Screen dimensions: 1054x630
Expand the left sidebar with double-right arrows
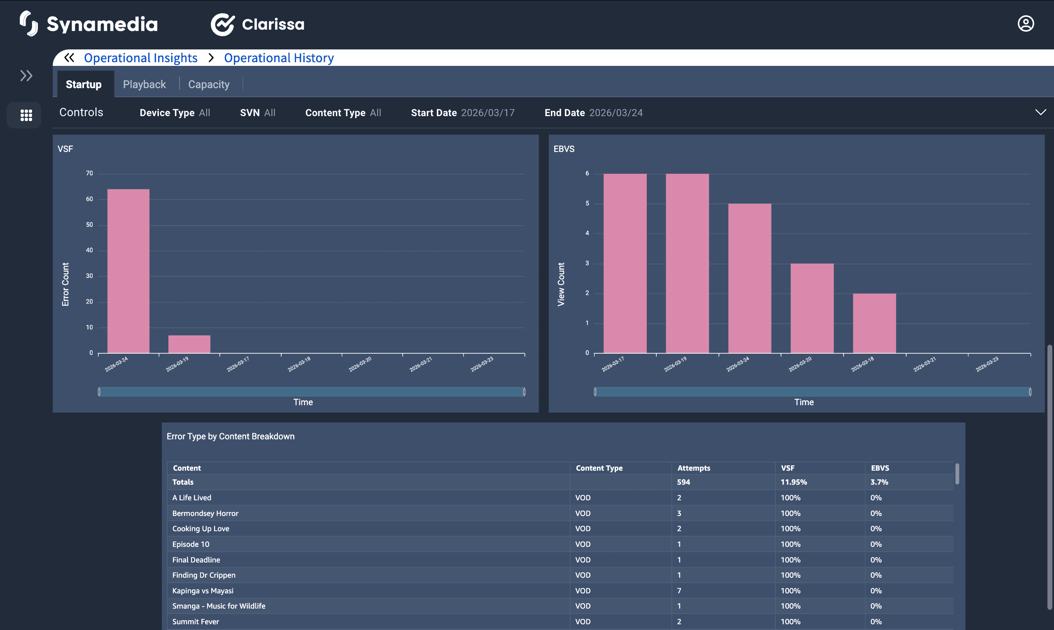[26, 75]
